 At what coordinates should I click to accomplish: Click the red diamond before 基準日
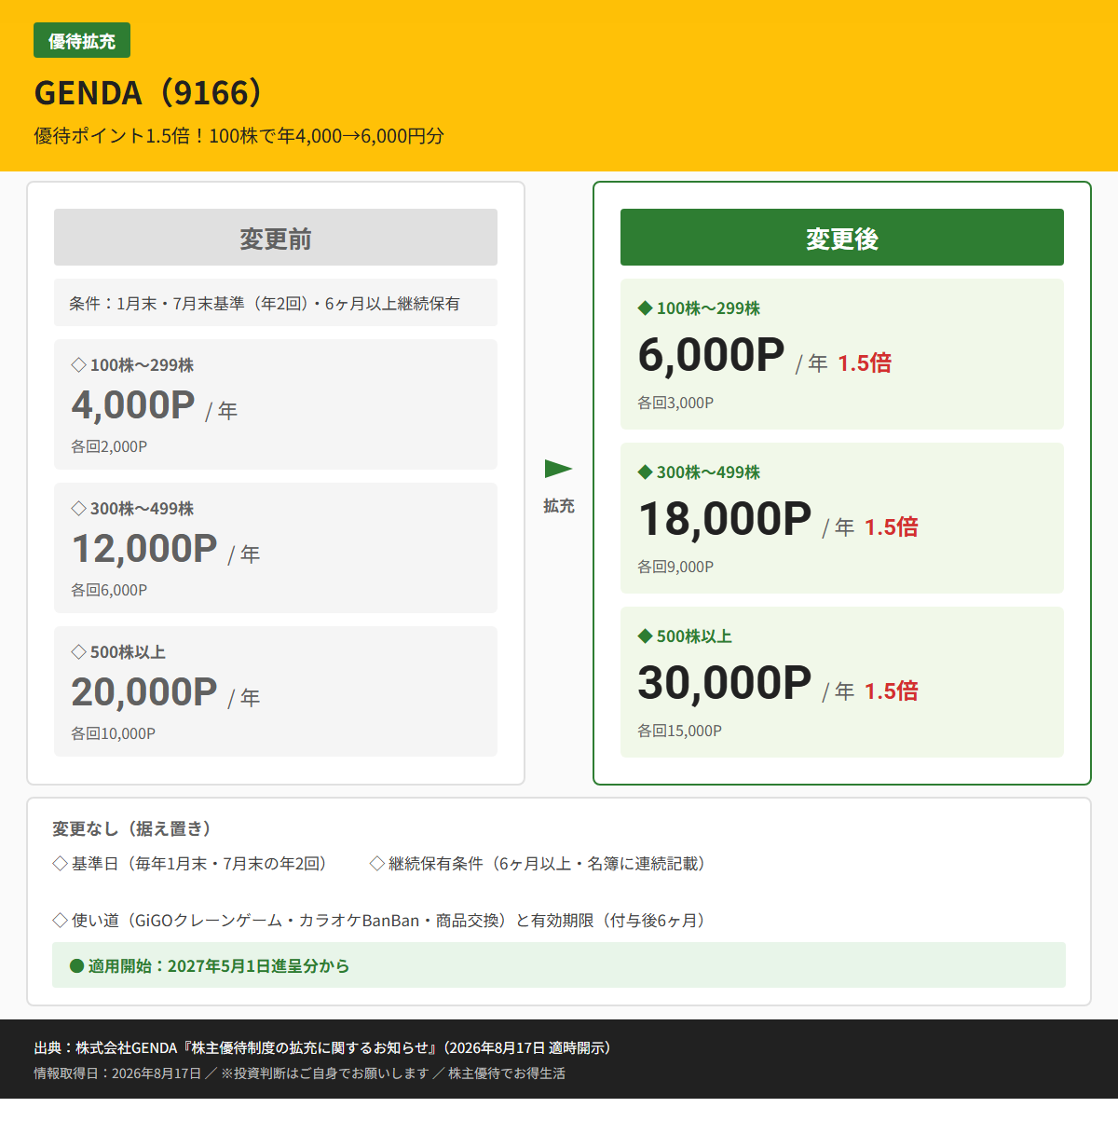(61, 864)
